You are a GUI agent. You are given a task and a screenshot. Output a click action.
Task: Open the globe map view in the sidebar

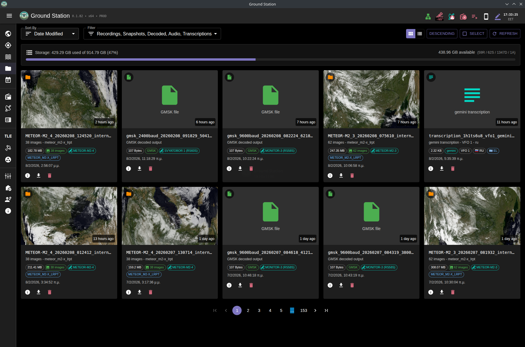coord(8,33)
